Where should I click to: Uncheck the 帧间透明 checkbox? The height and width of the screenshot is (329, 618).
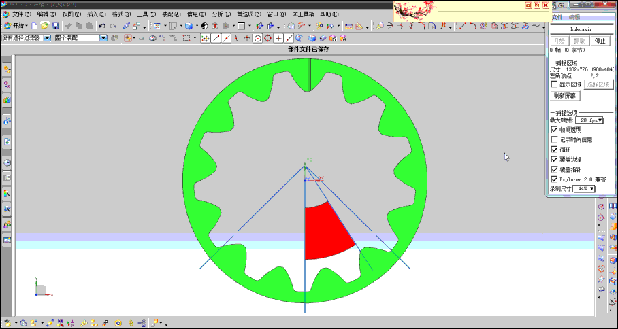pos(555,129)
